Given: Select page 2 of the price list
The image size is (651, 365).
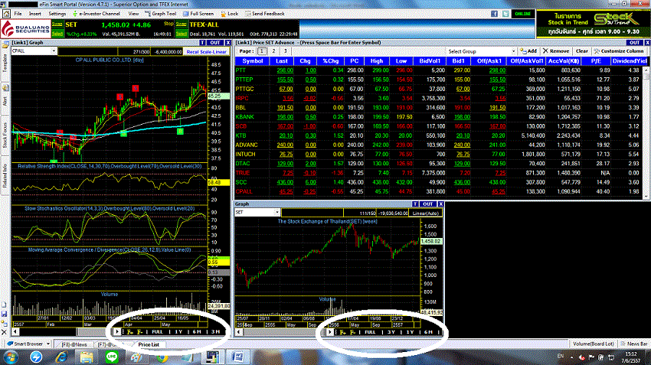Looking at the screenshot, I should 273,51.
